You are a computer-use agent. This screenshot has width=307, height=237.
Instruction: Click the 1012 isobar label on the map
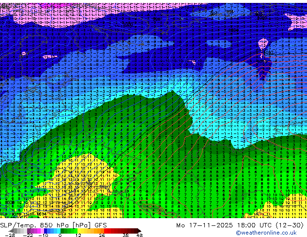pyautogui.click(x=268, y=52)
